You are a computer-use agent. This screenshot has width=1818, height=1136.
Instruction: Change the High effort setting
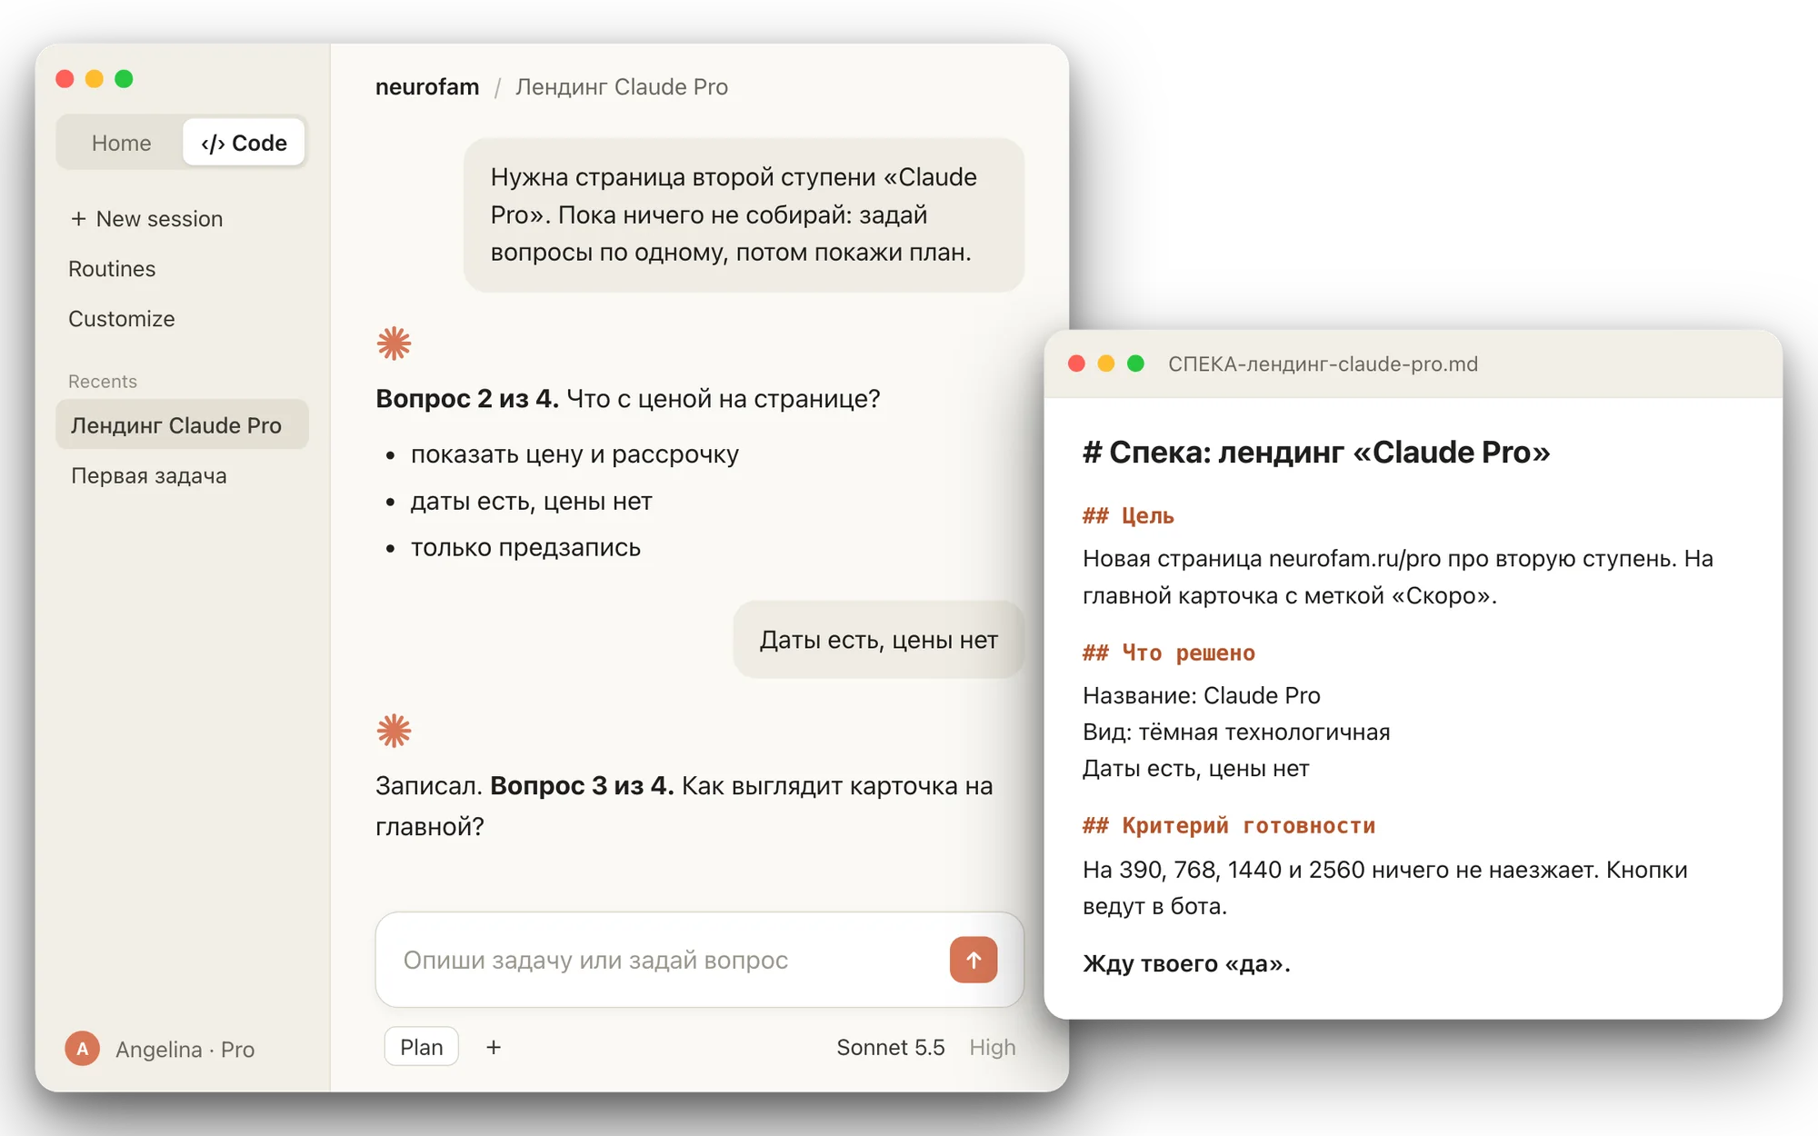pyautogui.click(x=993, y=1047)
